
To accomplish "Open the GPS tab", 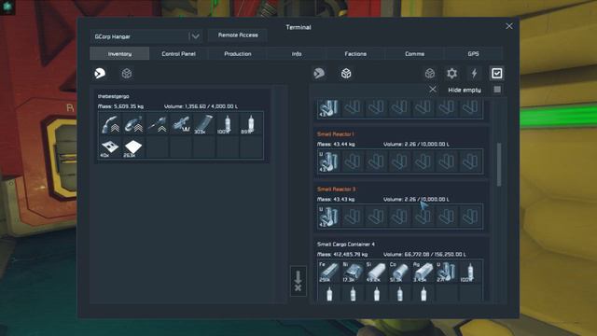I will coord(473,54).
